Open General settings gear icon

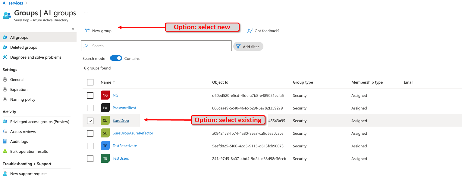pyautogui.click(x=5, y=79)
